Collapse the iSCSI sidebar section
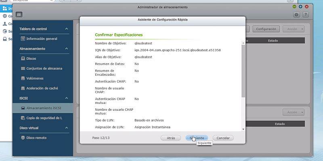Screen dimensions: 323x161 pos(67,98)
